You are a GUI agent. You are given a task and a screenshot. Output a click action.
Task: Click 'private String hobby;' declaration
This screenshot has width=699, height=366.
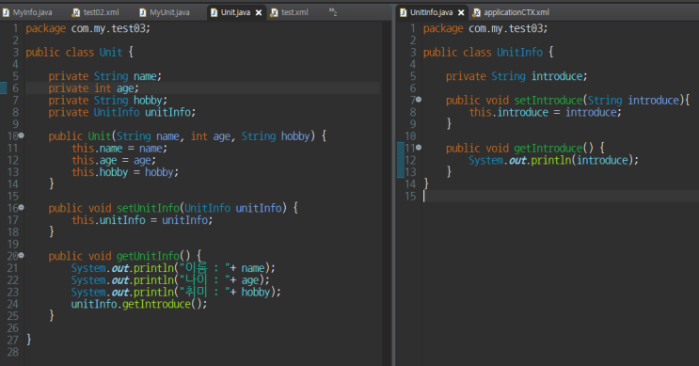[108, 101]
